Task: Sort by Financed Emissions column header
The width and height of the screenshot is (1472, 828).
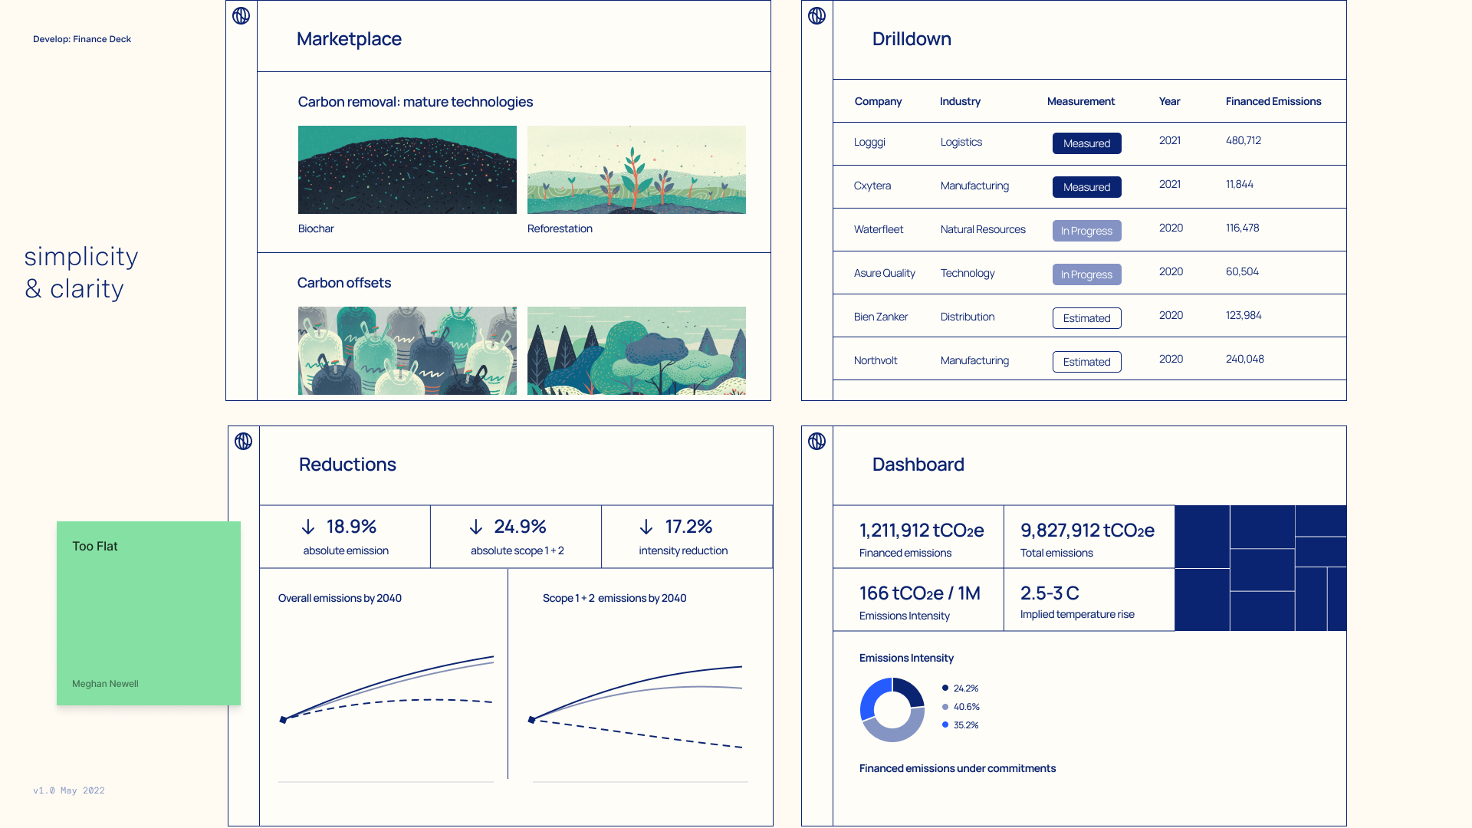Action: click(x=1273, y=101)
